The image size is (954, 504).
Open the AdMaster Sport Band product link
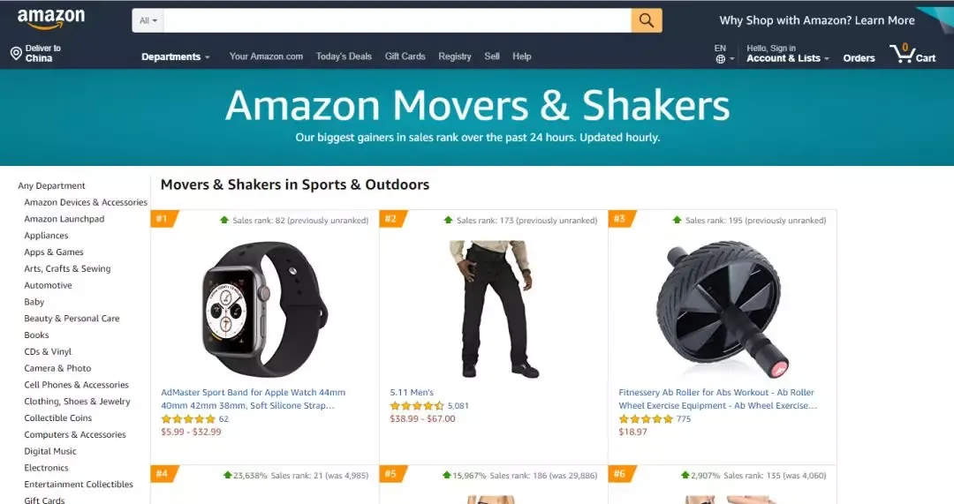[x=254, y=399]
